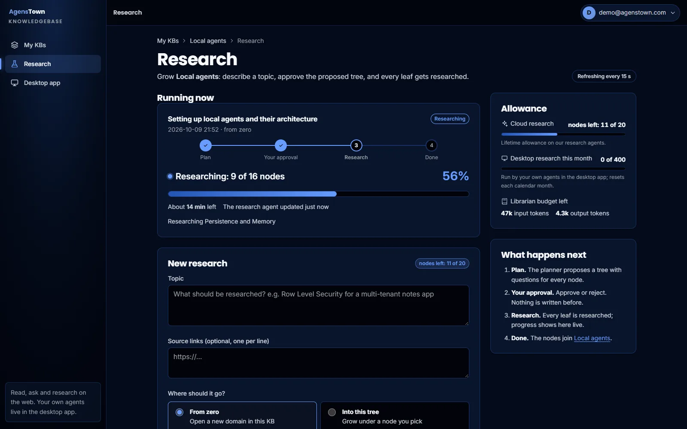The width and height of the screenshot is (687, 429).
Task: Click 'nodes left: 11 of 20' in Allowance
Action: (596, 125)
